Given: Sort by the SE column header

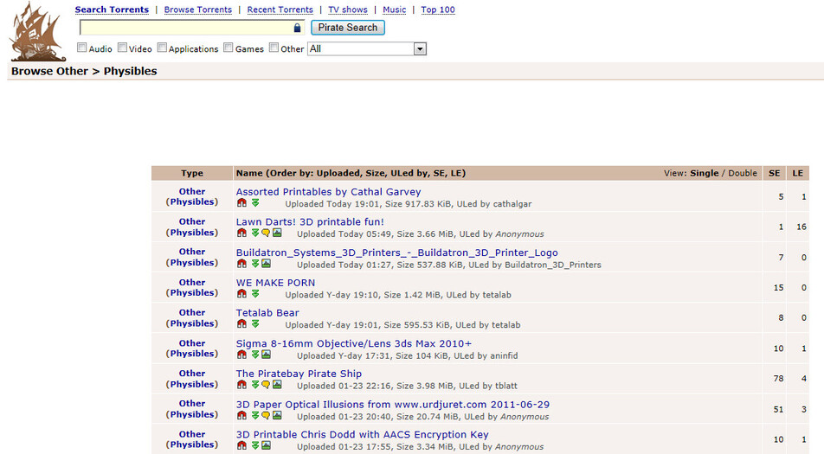Looking at the screenshot, I should coord(774,173).
